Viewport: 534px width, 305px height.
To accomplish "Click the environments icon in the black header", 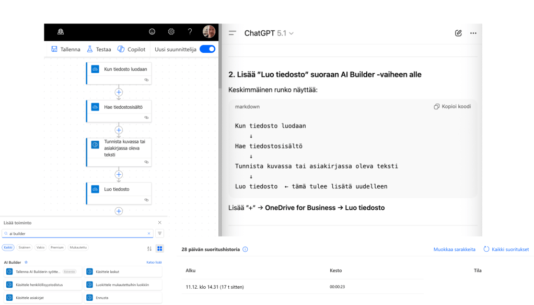I will click(x=61, y=31).
